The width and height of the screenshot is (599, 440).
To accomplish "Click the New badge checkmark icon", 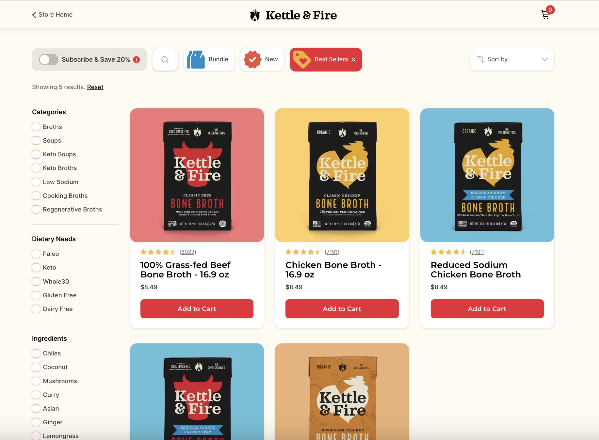I will pos(252,59).
